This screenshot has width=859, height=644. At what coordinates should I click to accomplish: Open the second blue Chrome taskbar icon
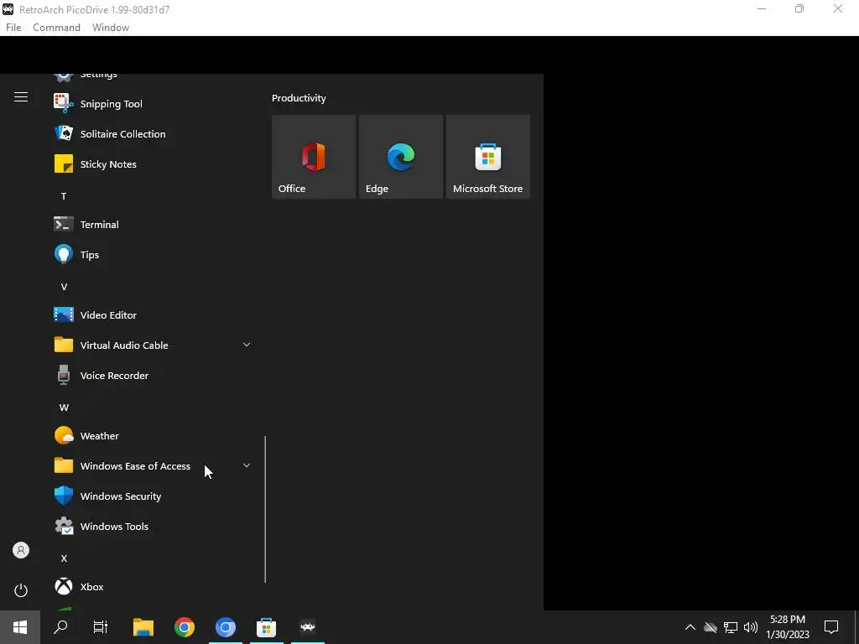(225, 627)
